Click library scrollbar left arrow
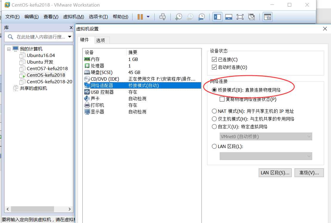331x223 pixels. point(7,209)
